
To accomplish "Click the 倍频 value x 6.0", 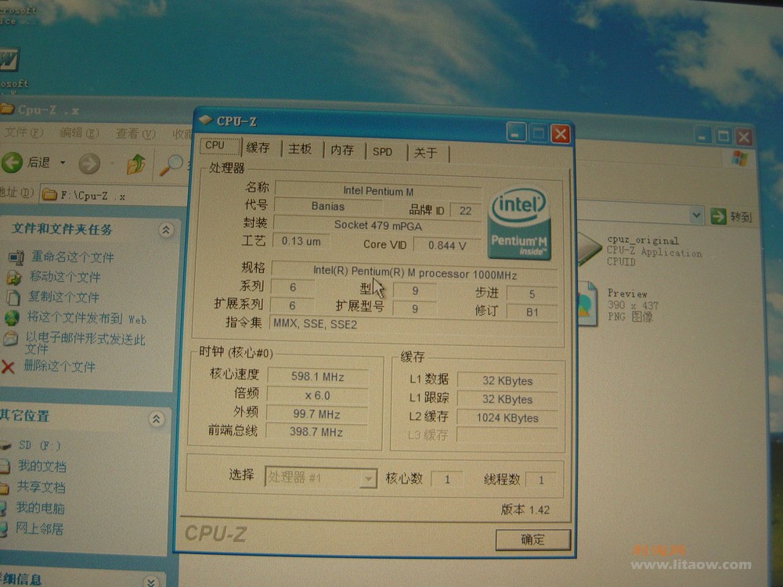I will (x=318, y=395).
